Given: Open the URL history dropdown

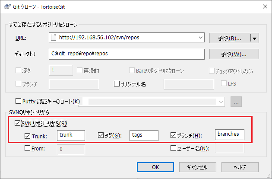Looking at the screenshot, I should (x=201, y=38).
